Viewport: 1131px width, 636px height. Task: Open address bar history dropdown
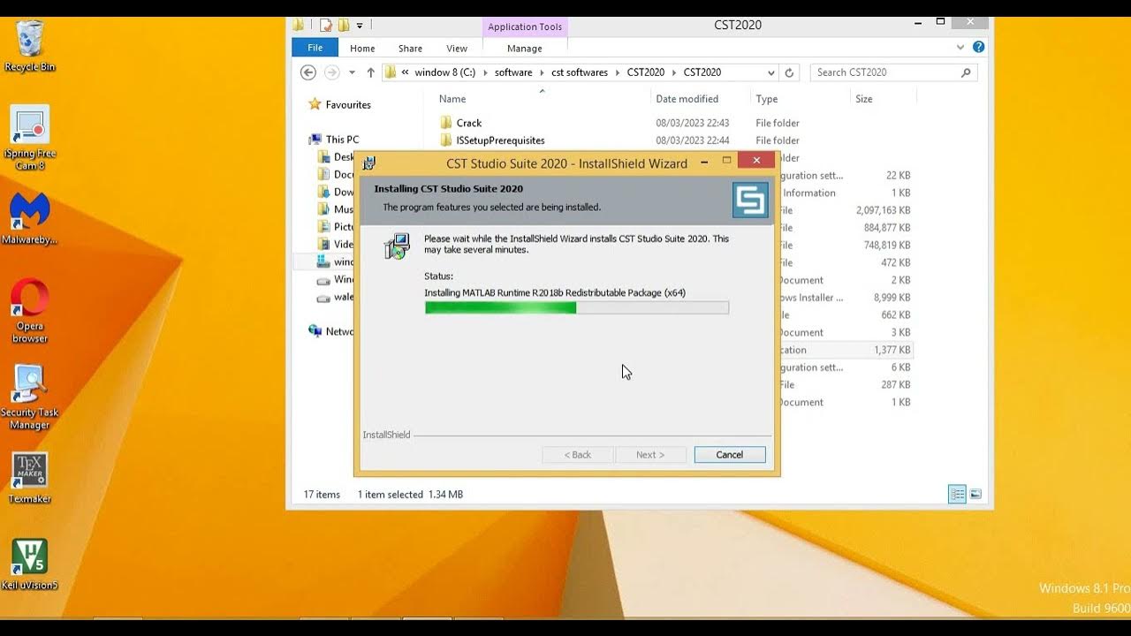(771, 72)
